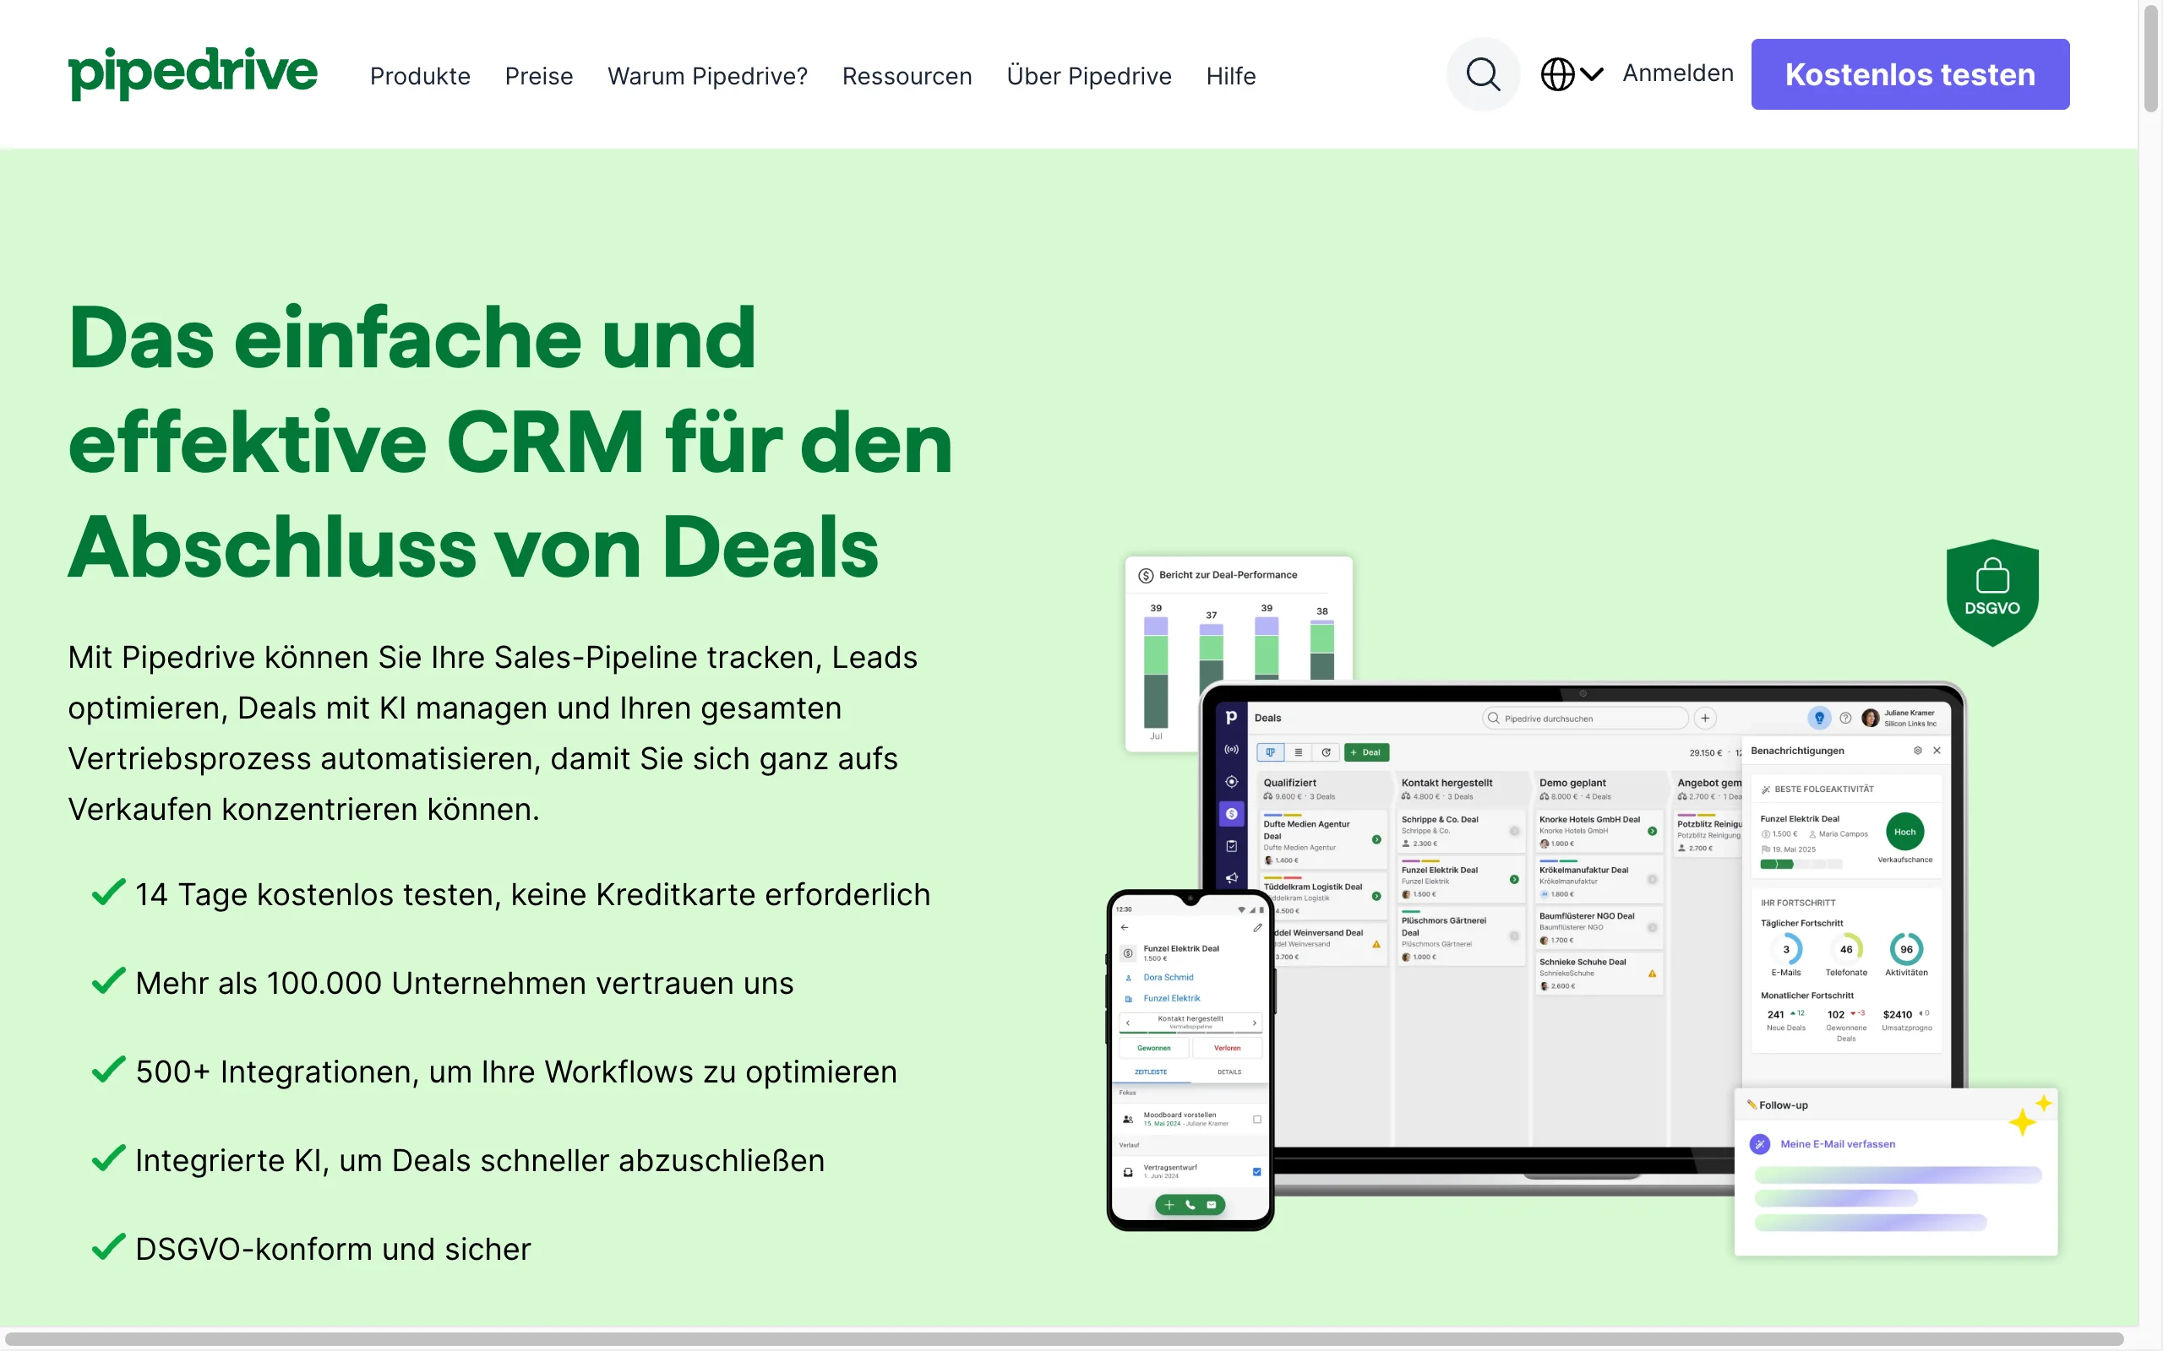Click the white 'p' logo in laptop sidebar
This screenshot has height=1351, width=2163.
1231,717
